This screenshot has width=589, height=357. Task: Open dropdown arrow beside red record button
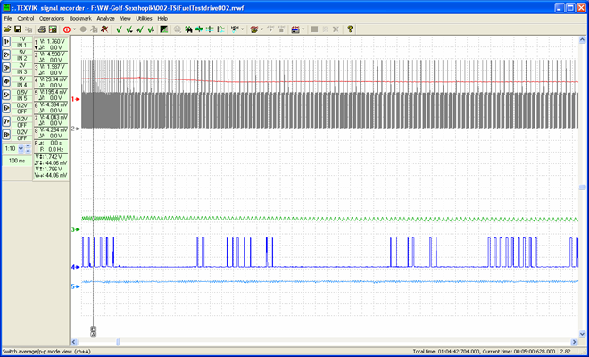point(74,29)
